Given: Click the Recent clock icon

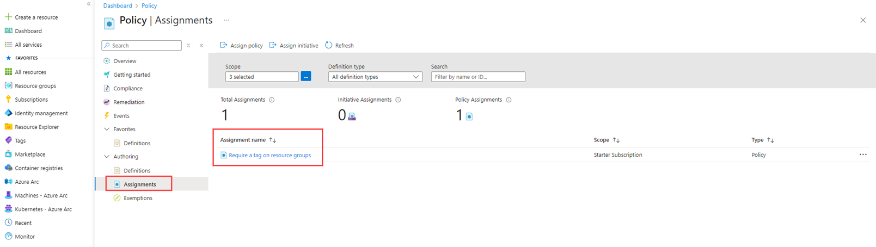Looking at the screenshot, I should 8,223.
